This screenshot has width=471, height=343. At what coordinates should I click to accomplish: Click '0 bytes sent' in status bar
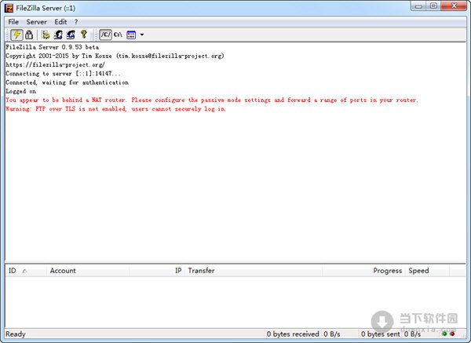(381, 334)
